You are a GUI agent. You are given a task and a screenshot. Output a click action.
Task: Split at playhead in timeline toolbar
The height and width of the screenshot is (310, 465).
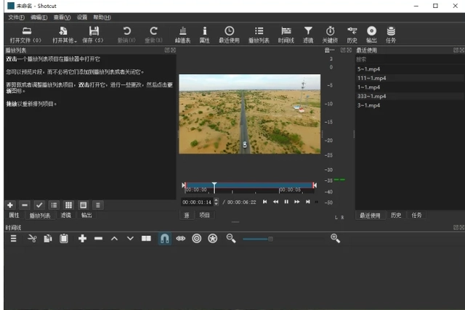[146, 238]
